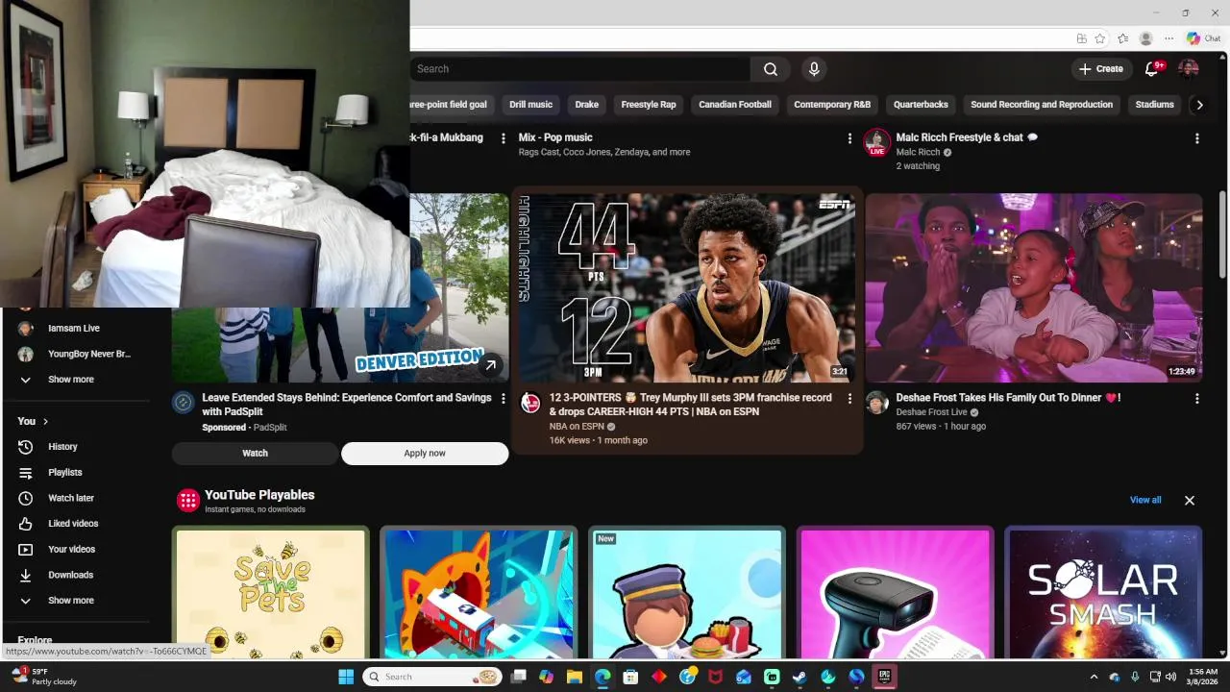Open more options for PadSplit ad

tap(503, 398)
